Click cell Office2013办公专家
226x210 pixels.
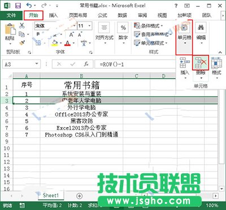[x=81, y=114]
